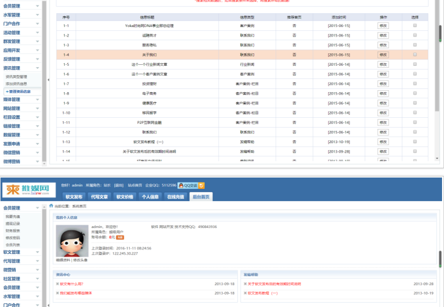Click the 推媒网 site logo
This screenshot has height=307, width=444.
pos(28,190)
